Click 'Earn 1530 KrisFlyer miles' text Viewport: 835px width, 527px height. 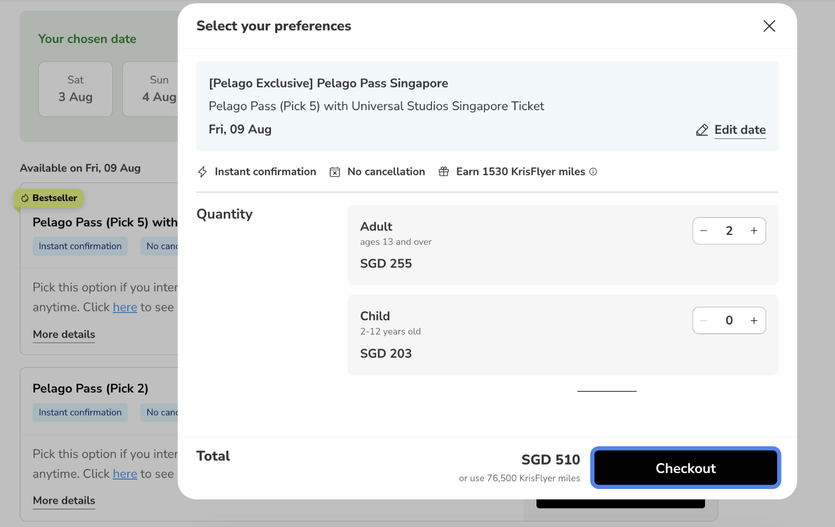coord(520,171)
